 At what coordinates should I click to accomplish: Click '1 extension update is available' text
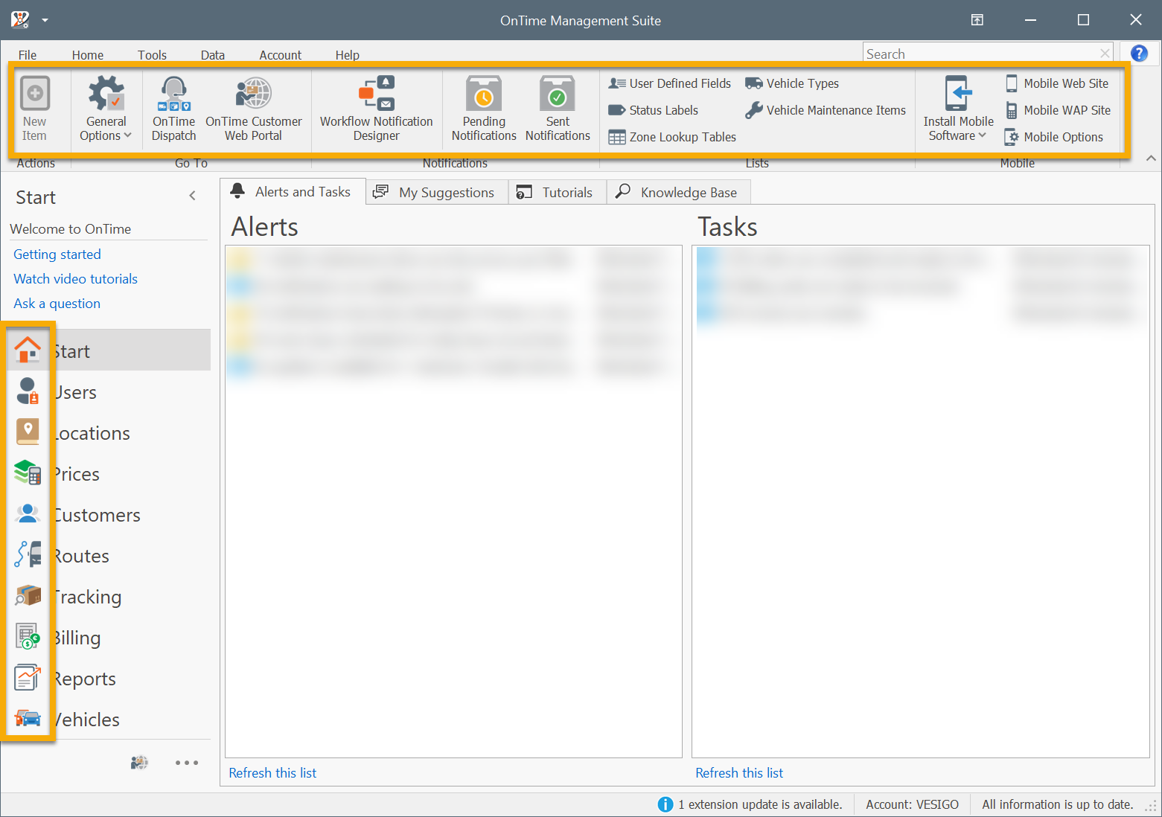(760, 804)
